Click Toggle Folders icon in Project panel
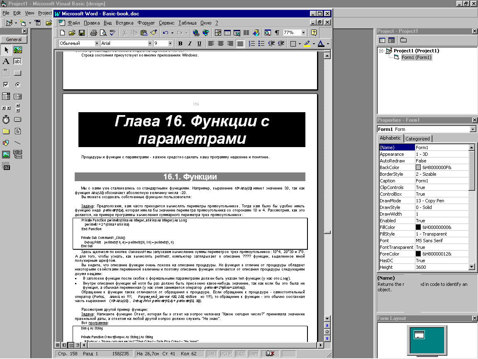478x359 pixels. [404, 40]
